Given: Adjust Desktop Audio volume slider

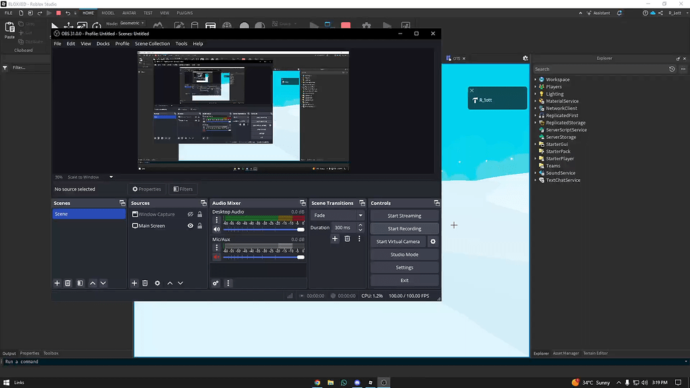Looking at the screenshot, I should 263,230.
